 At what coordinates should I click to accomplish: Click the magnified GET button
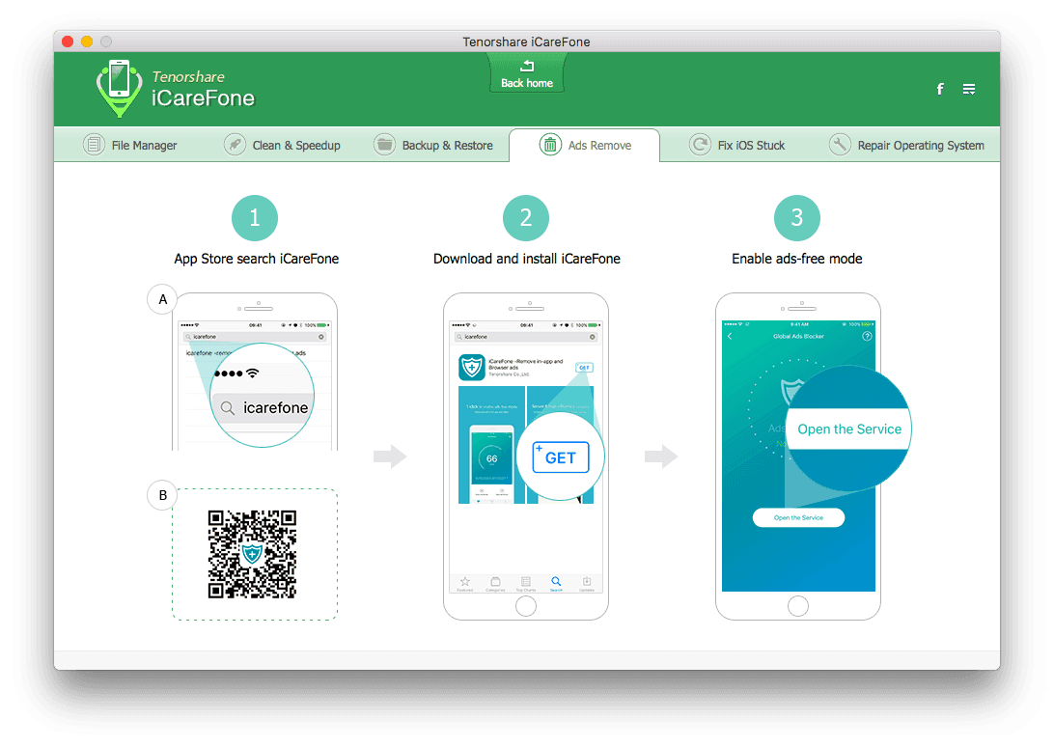[x=561, y=457]
